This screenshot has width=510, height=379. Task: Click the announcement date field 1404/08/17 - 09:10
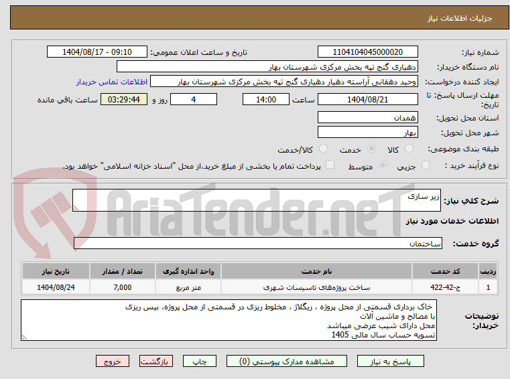click(x=97, y=52)
